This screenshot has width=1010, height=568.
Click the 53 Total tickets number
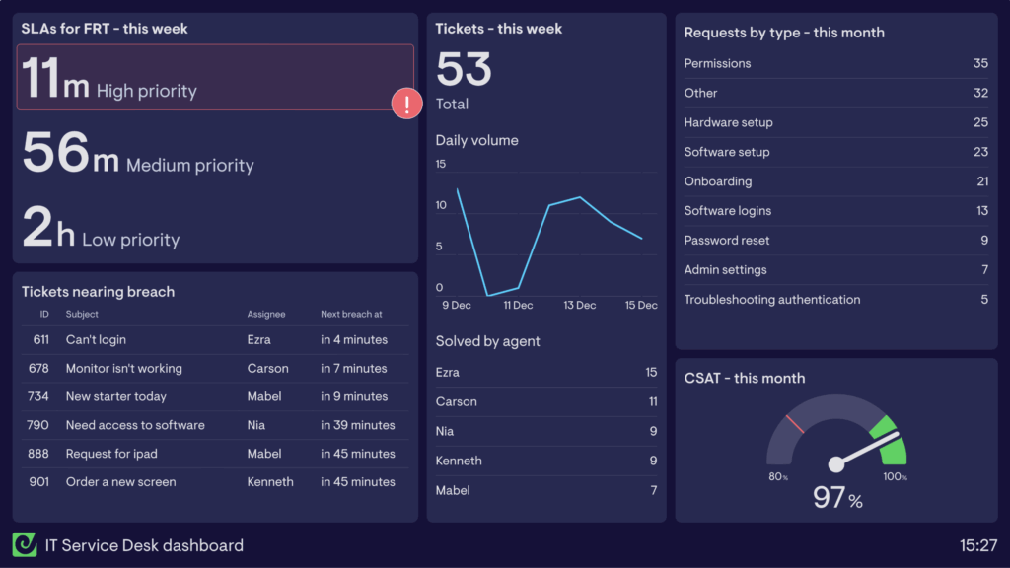[464, 71]
